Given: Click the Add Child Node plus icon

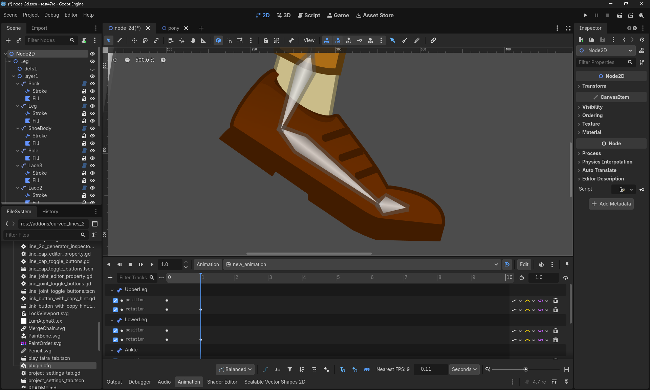Looking at the screenshot, I should [x=8, y=40].
